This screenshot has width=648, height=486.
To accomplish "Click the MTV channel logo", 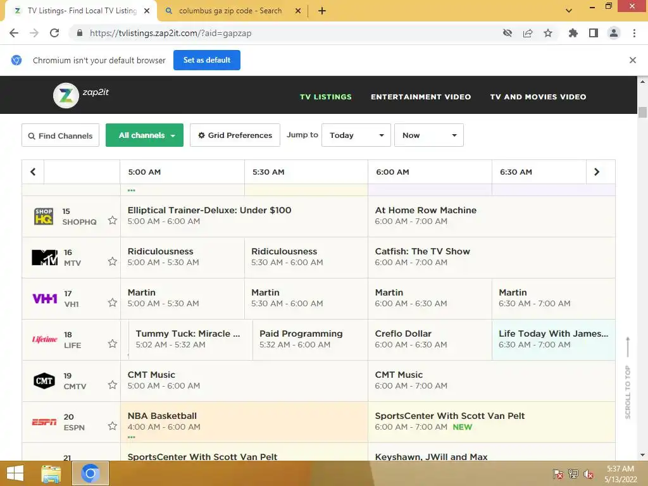I will [x=45, y=258].
